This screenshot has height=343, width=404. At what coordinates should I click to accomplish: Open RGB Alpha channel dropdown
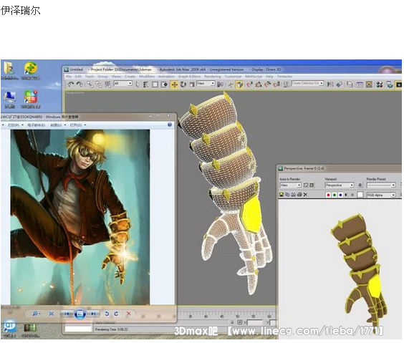(x=381, y=195)
